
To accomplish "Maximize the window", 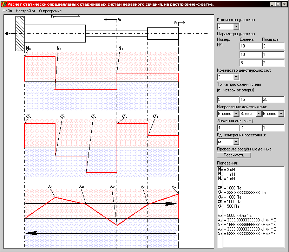I will coord(278,4).
